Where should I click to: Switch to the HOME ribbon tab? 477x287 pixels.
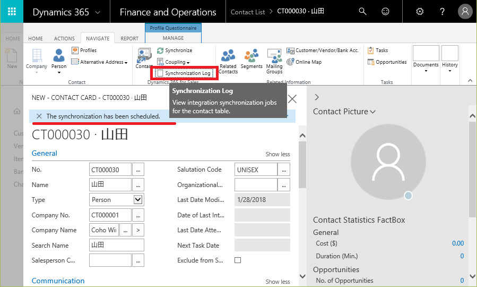(x=36, y=38)
